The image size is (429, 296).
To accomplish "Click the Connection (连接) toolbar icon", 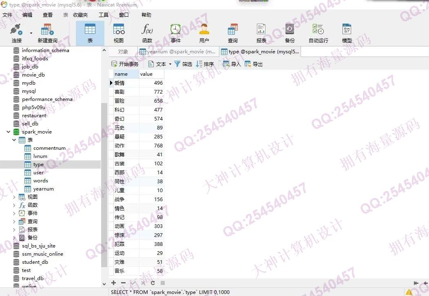I will tap(16, 33).
